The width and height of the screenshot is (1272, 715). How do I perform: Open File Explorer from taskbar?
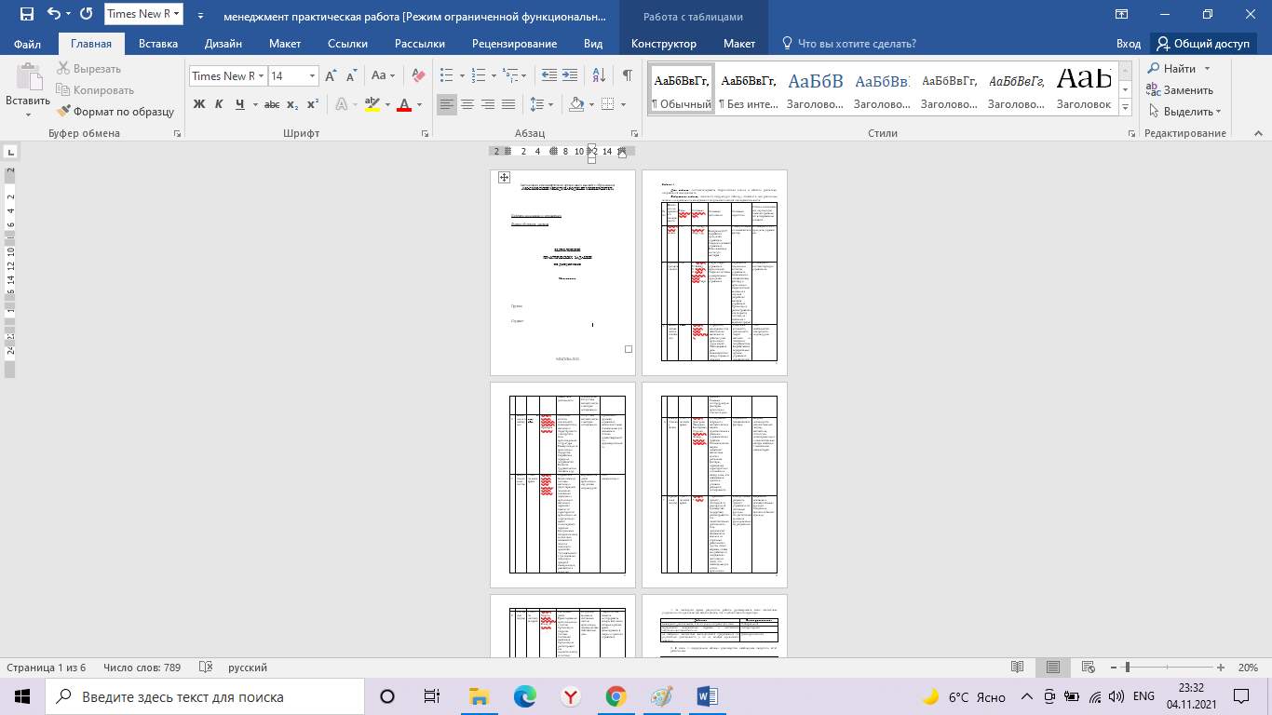(x=480, y=696)
